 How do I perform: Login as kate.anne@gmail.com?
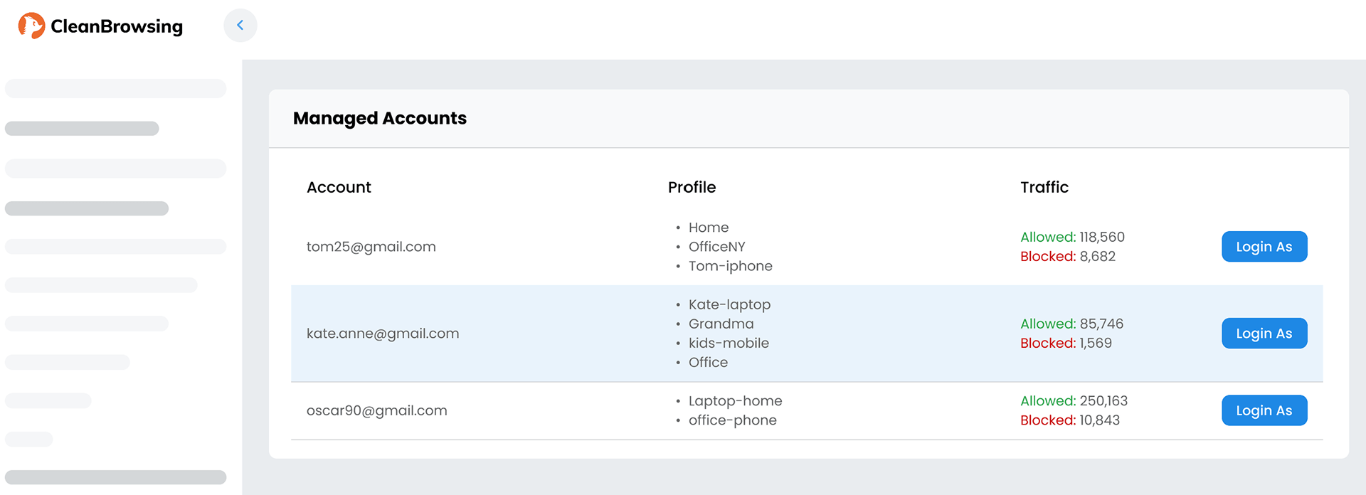1264,334
